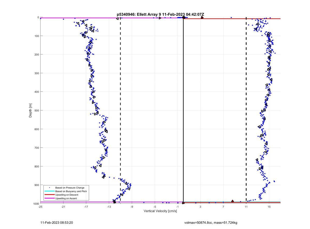Click x-axis tick label '7'

point(223,207)
